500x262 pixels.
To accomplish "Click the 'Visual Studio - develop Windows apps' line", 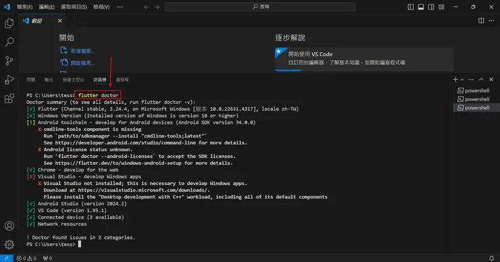I will click(84, 176).
